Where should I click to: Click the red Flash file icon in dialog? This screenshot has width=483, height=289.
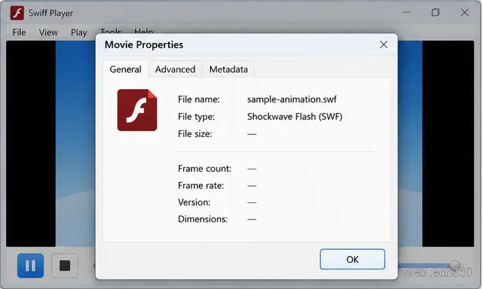click(x=137, y=110)
